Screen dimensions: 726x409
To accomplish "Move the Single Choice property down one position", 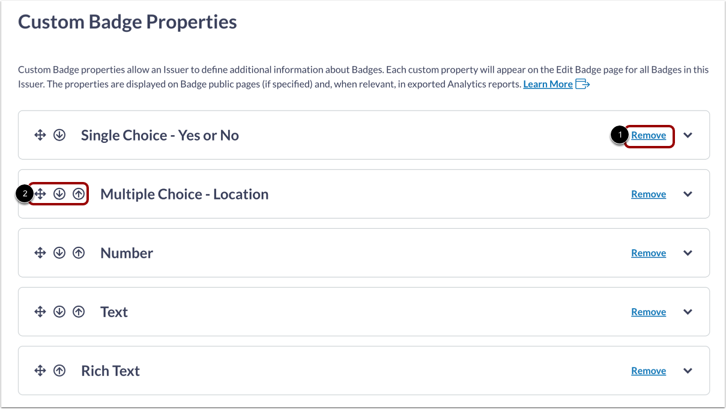I will (59, 135).
